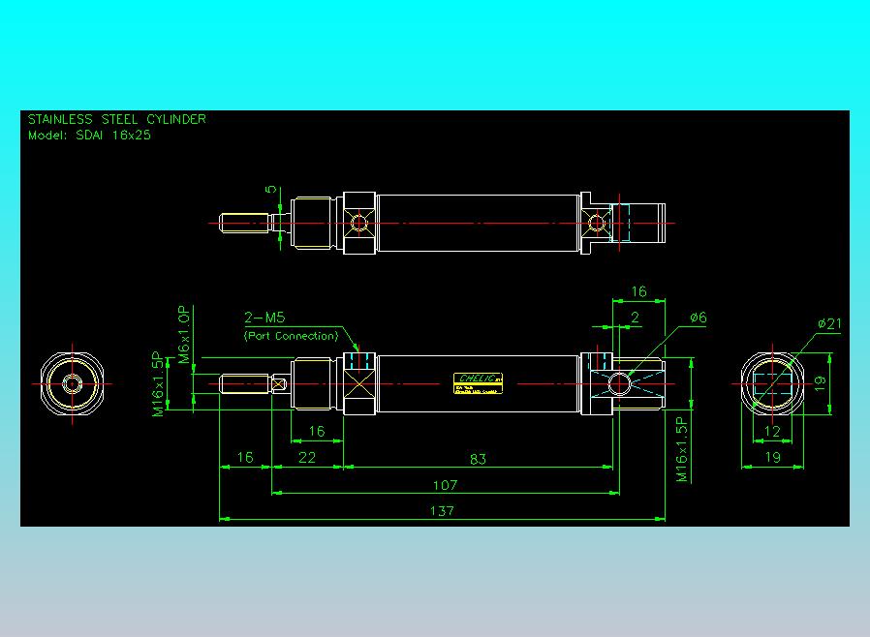Viewport: 870px width, 637px height.
Task: Select left M16x1.5P thread label
Action: 159,383
